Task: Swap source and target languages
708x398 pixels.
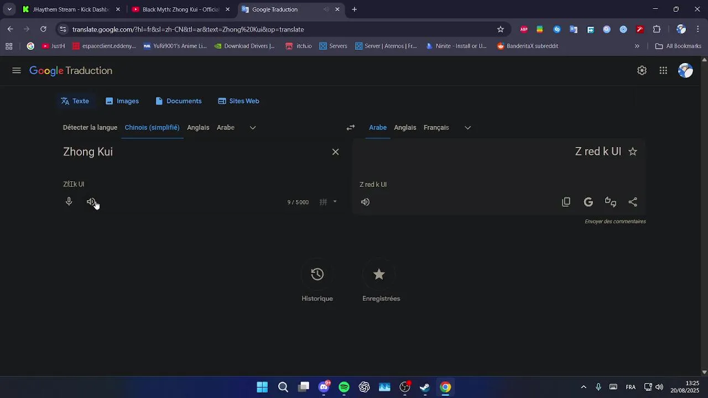Action: click(x=351, y=128)
